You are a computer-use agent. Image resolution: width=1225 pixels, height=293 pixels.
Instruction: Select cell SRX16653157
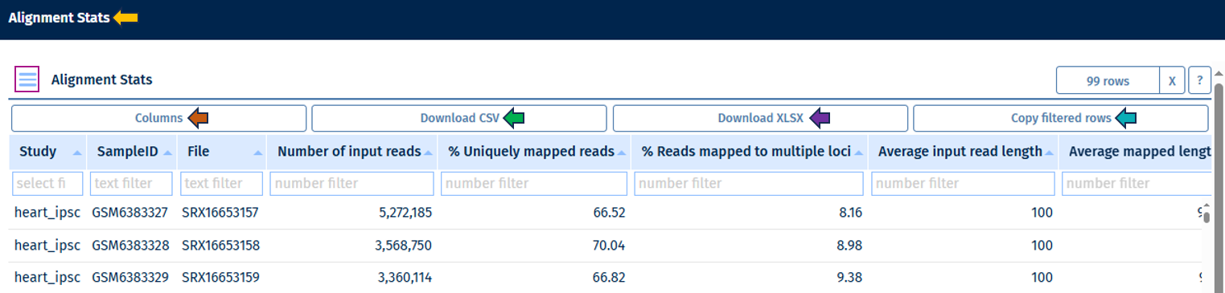tap(220, 213)
